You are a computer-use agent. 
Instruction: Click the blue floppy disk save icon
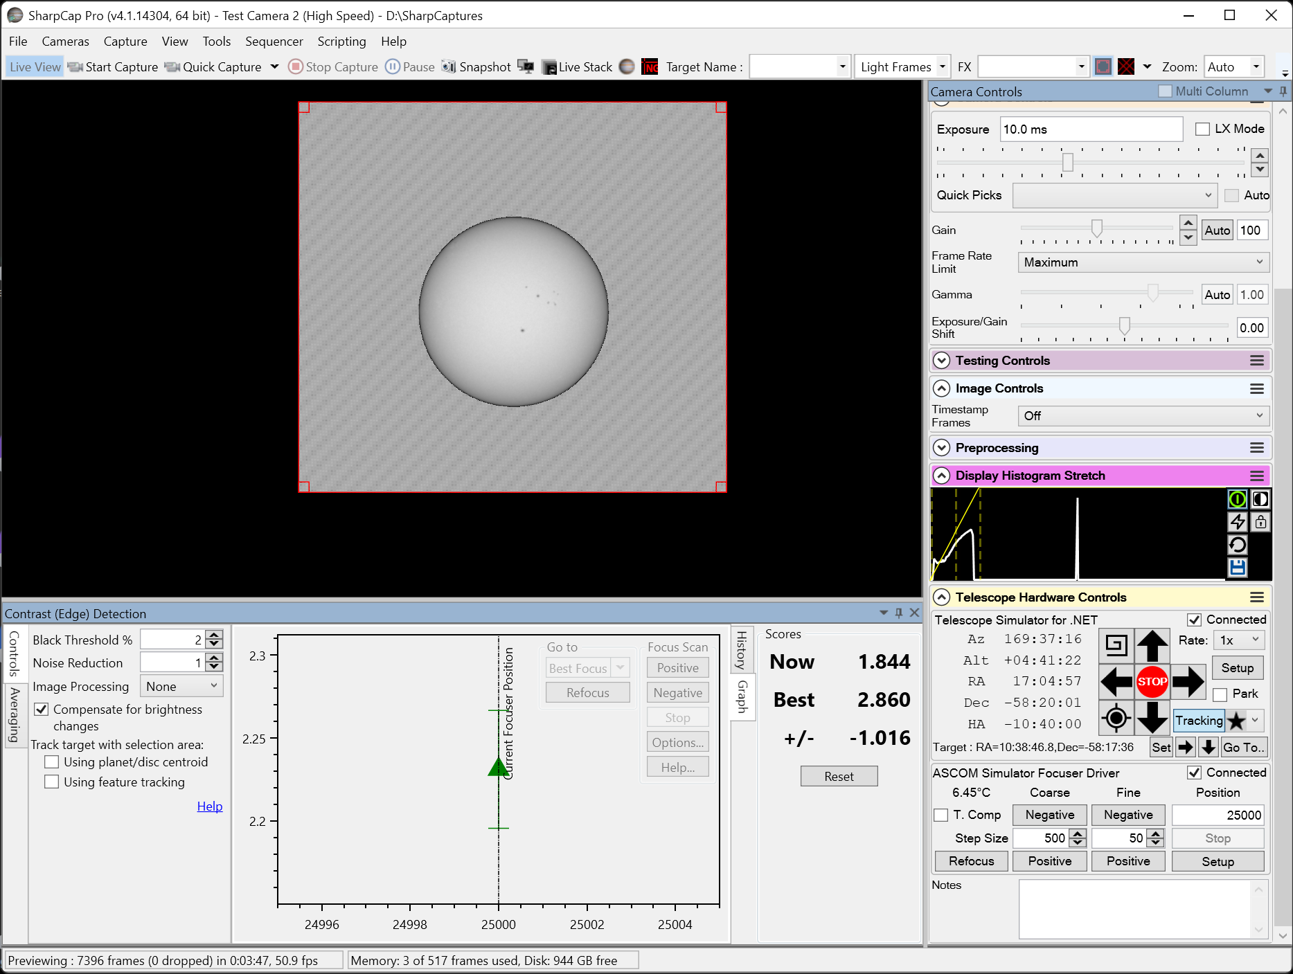(1238, 568)
